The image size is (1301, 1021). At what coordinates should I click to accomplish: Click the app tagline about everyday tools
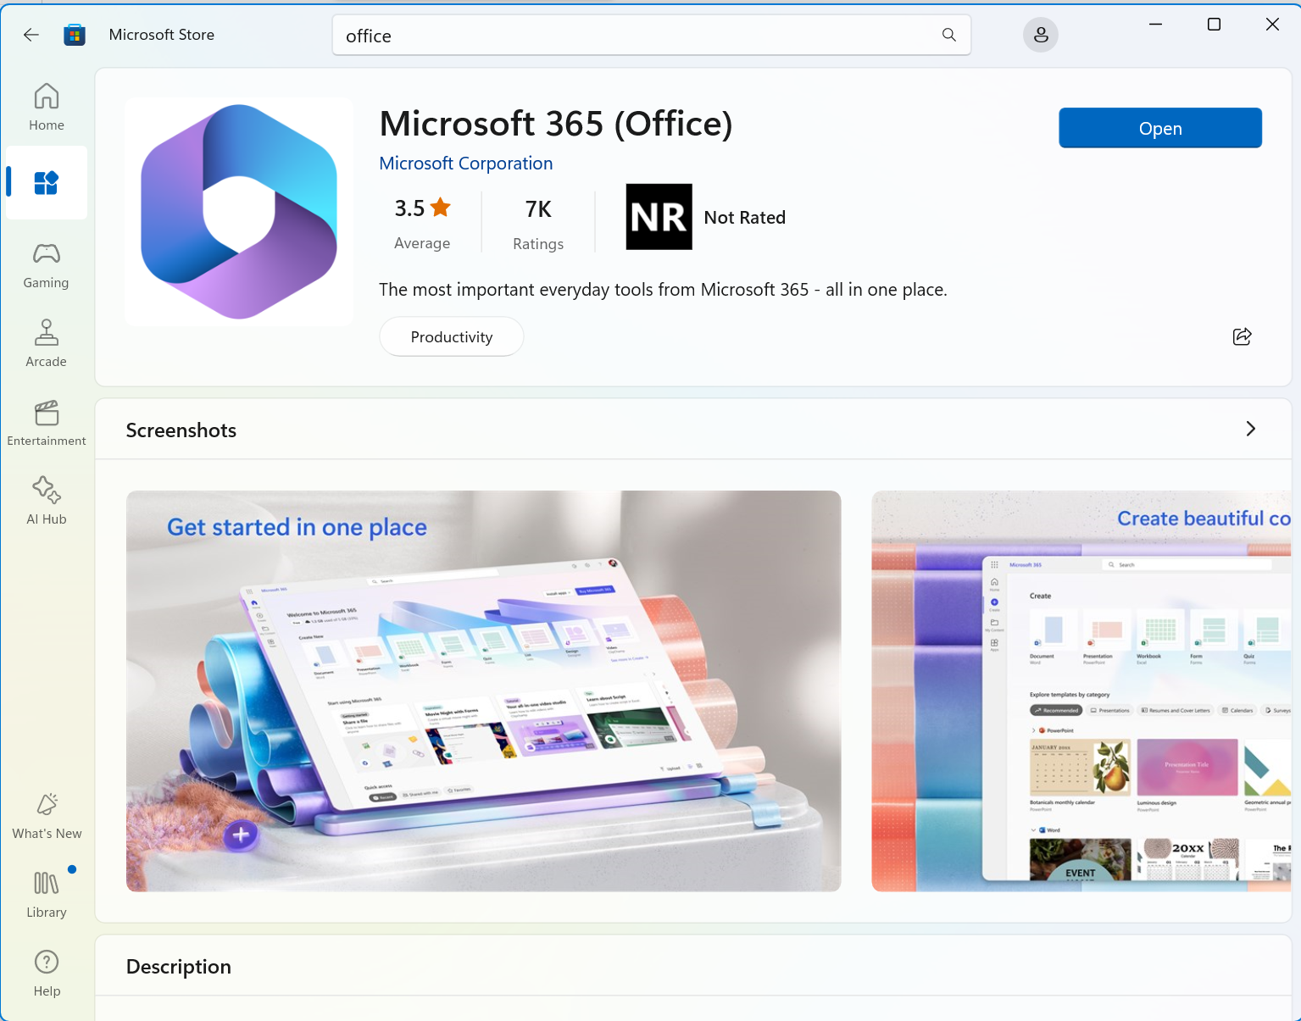click(x=663, y=290)
